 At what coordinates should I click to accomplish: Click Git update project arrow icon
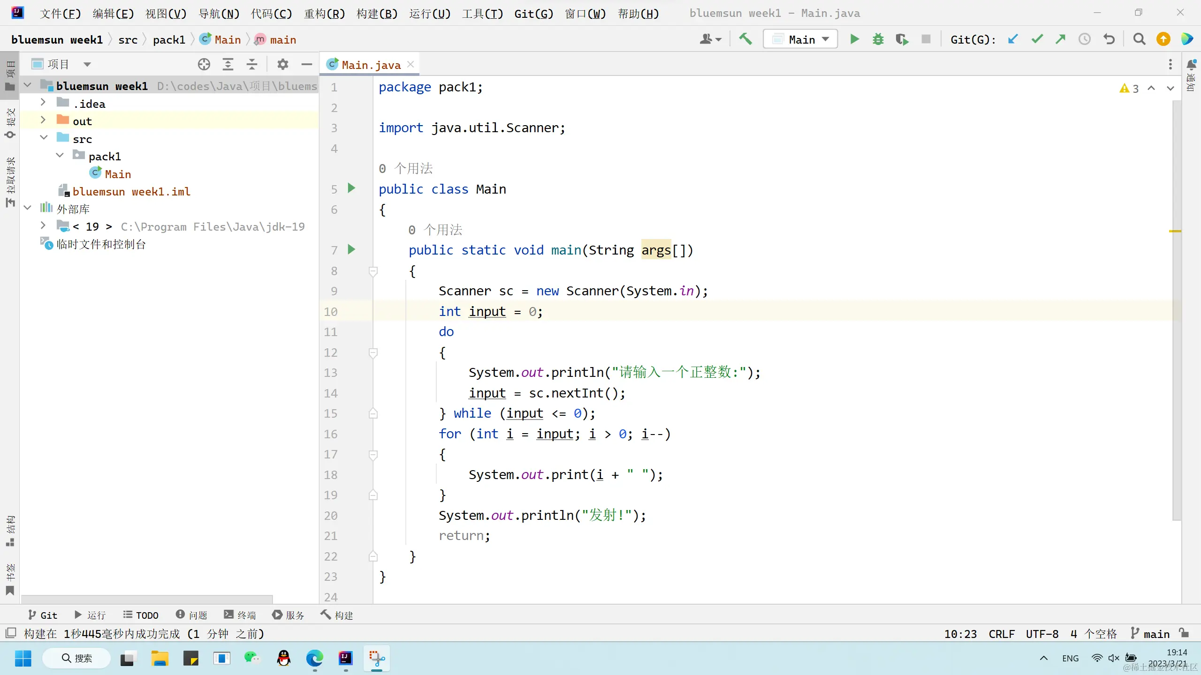[x=1013, y=39]
